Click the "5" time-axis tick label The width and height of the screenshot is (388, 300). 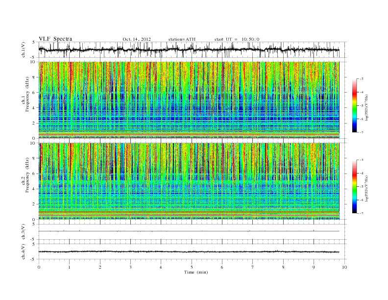click(192, 267)
